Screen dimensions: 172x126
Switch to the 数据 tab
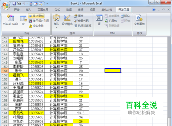click(x=69, y=10)
